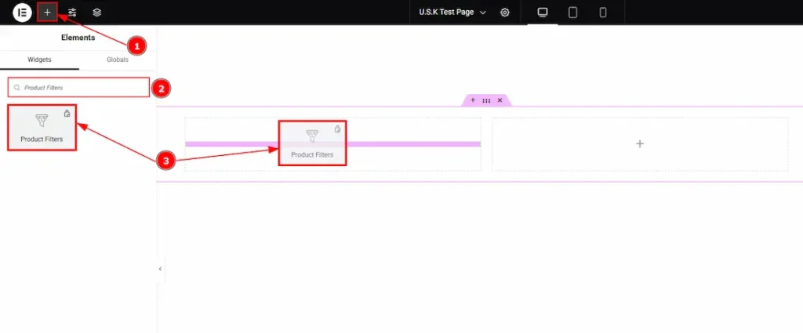
Task: Click the Product Filters widget on the canvas
Action: (x=312, y=143)
